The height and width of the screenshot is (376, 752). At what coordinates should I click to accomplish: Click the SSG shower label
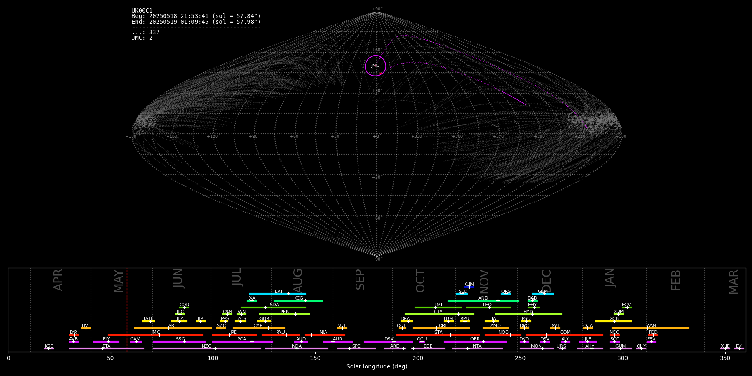tap(180, 339)
